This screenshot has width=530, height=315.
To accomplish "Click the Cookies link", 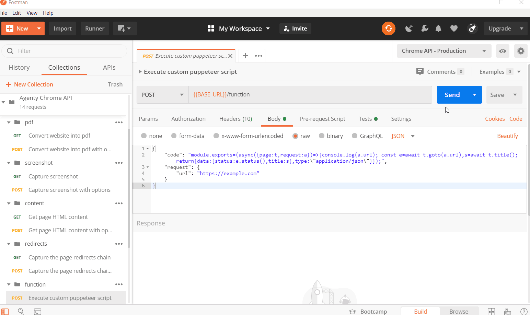I will (x=495, y=119).
